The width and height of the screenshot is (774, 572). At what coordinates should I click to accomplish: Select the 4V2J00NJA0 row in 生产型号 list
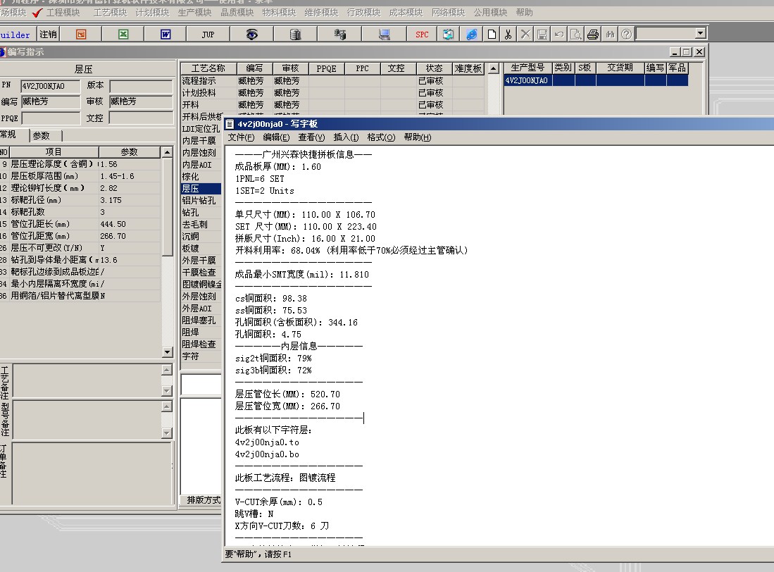[x=596, y=80]
